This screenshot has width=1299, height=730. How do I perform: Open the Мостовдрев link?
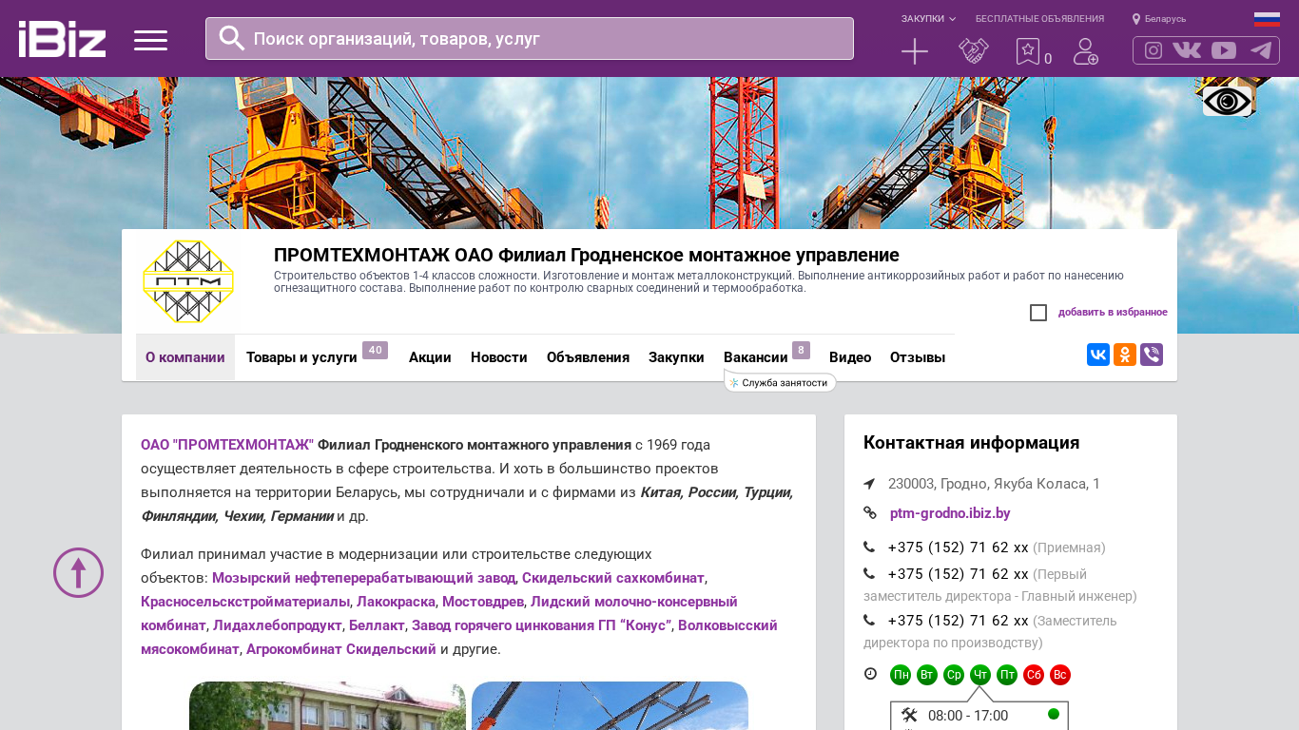tap(483, 602)
